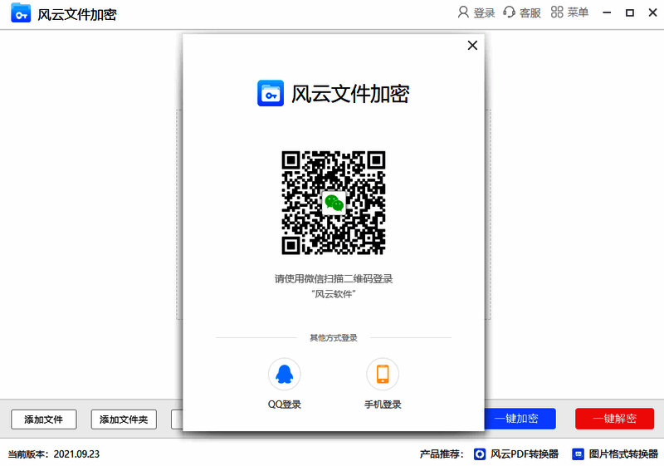Click the 手机登录 label
664x466 pixels.
click(x=383, y=405)
